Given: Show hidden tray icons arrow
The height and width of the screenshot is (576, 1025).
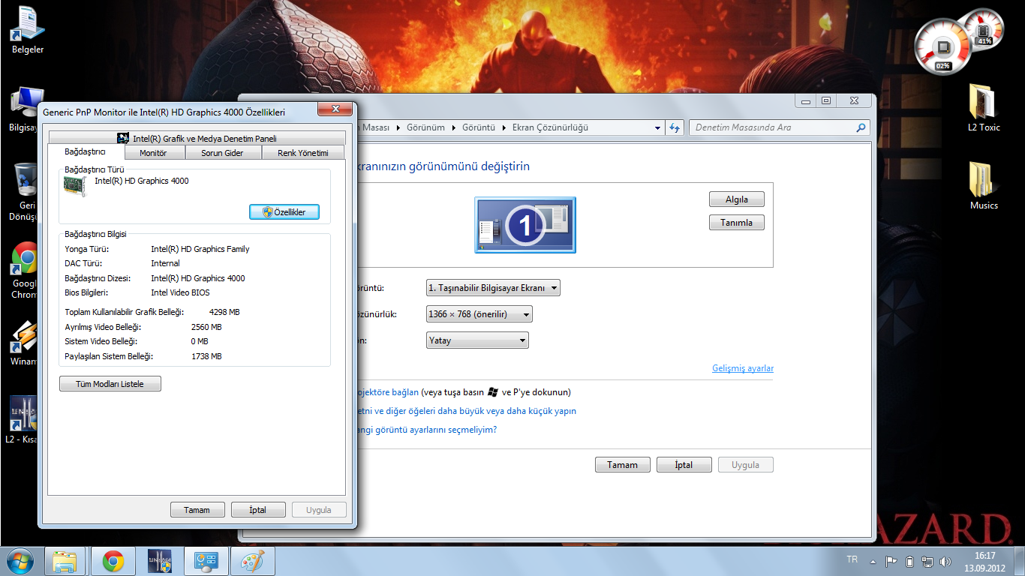Looking at the screenshot, I should pos(873,561).
